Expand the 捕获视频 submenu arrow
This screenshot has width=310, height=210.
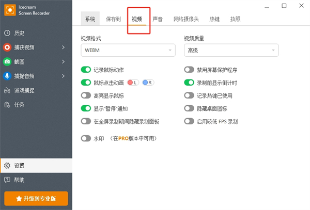(x=63, y=47)
